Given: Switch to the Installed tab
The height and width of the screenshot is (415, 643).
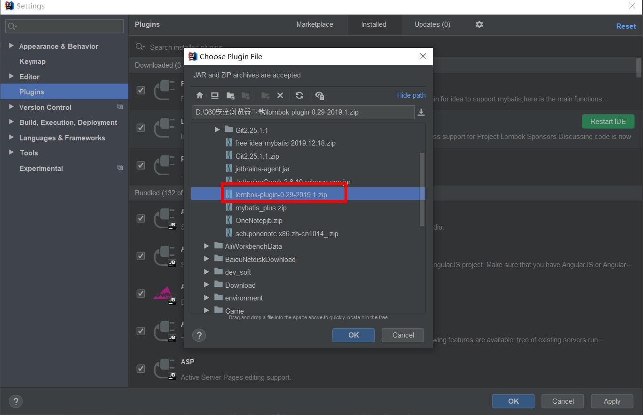Looking at the screenshot, I should click(374, 24).
